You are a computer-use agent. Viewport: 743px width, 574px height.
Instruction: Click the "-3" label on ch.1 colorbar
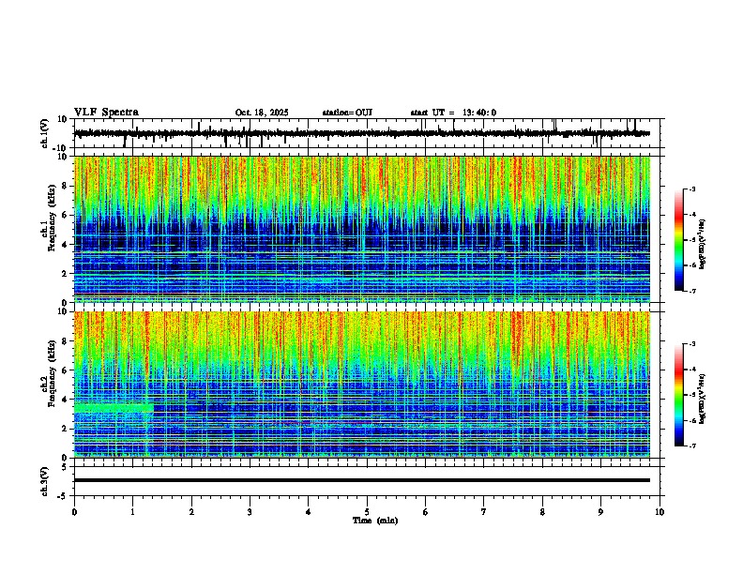(692, 189)
